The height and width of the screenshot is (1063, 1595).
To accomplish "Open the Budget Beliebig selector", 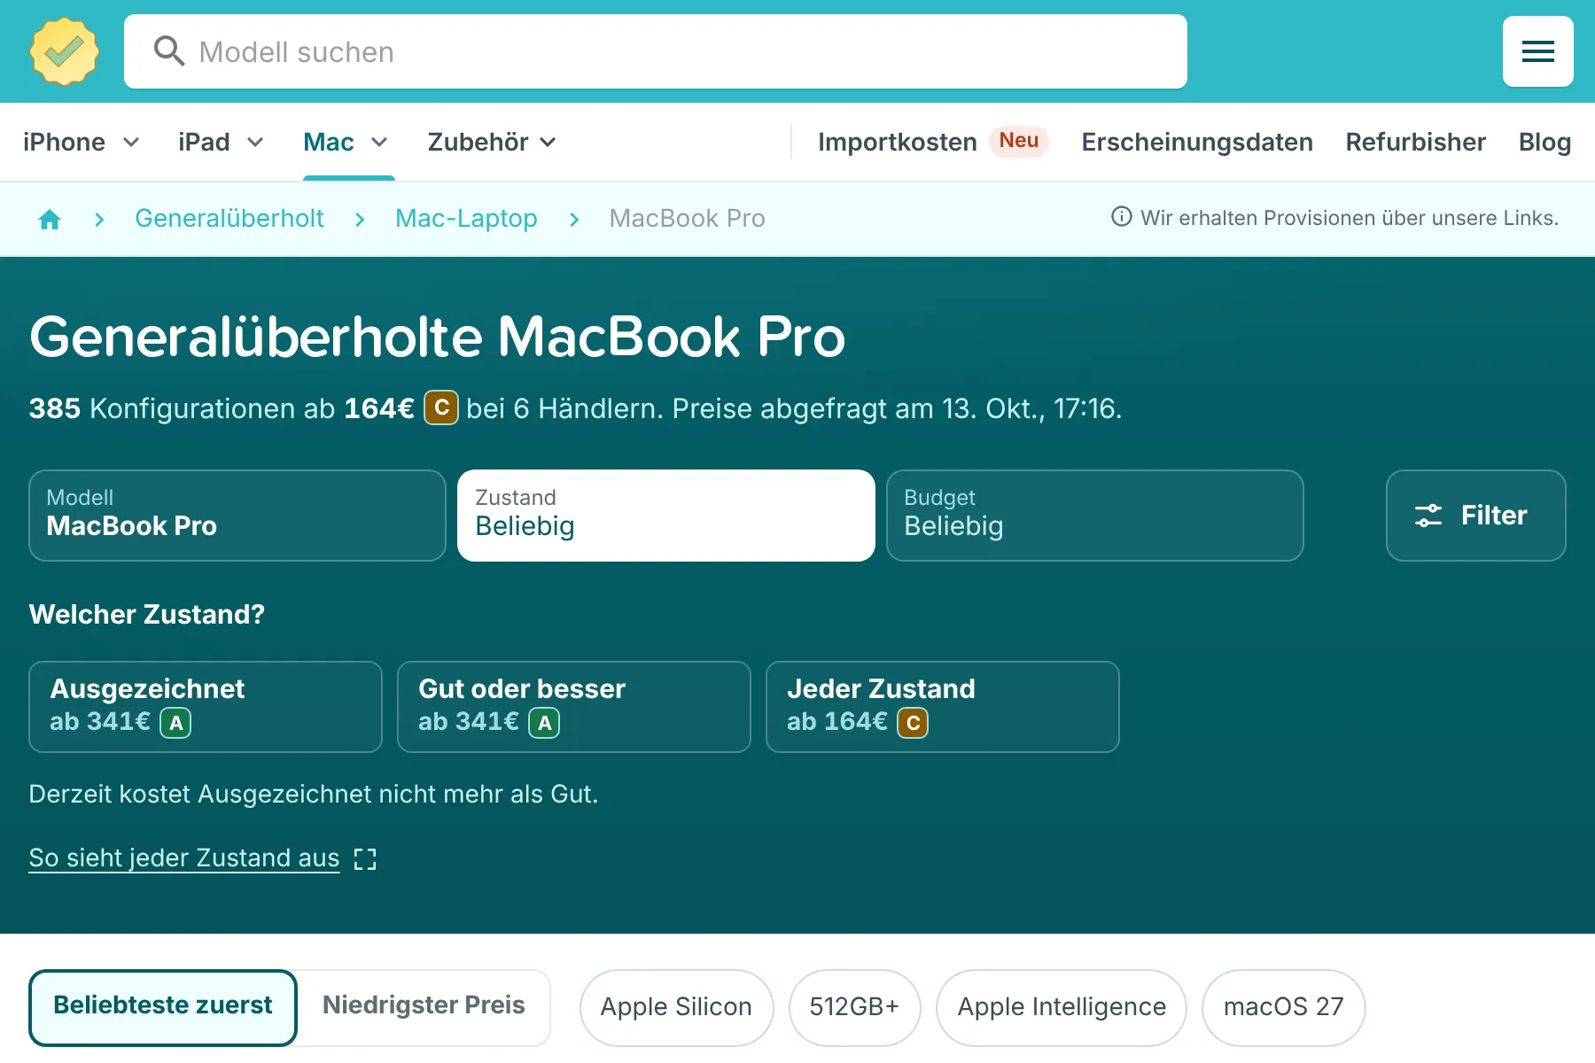I will point(1095,516).
